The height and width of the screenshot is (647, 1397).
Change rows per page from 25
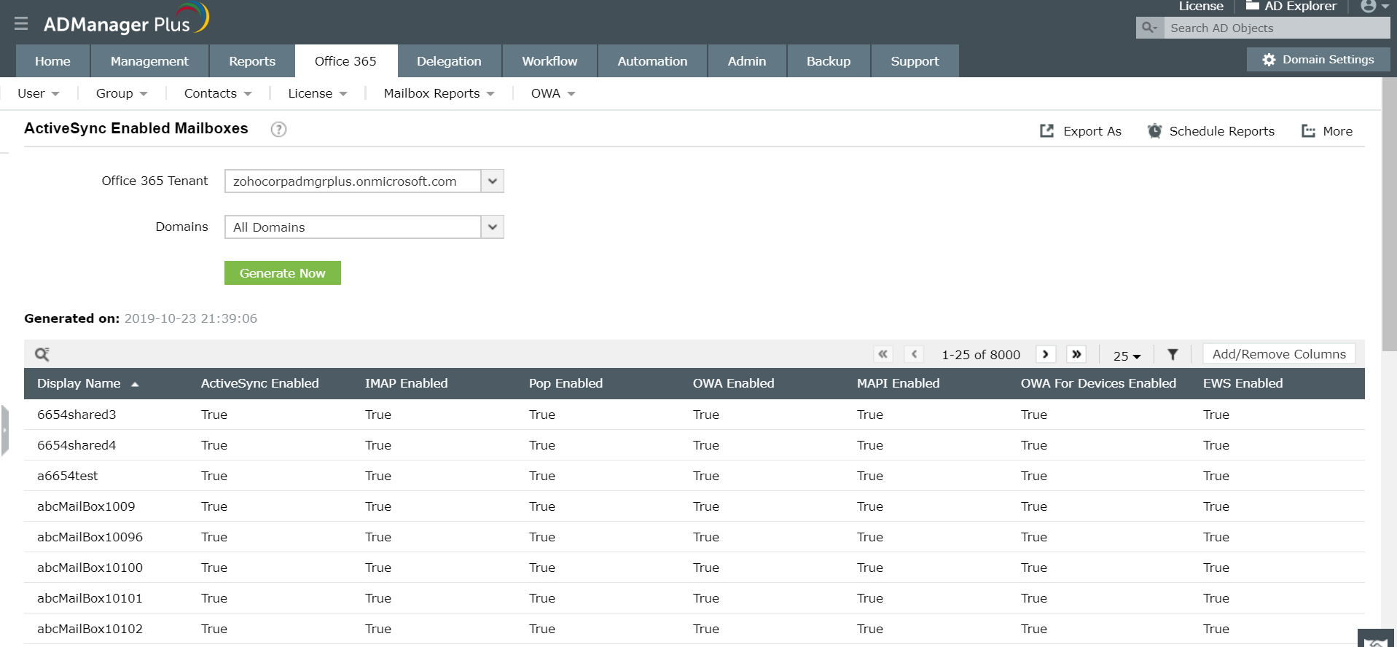click(1127, 356)
